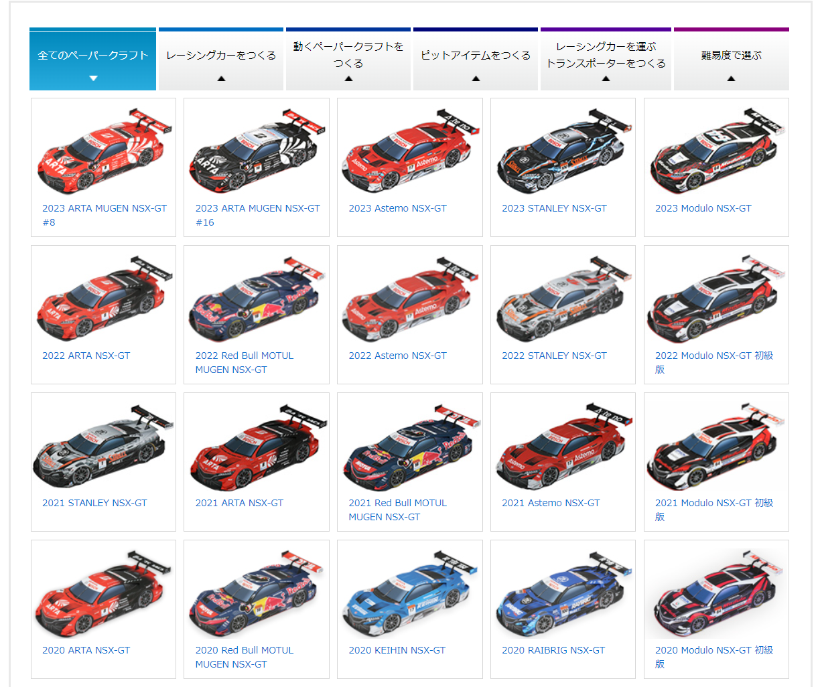Open the 2023 ARTA MUGEN NSX-GT #8 car image
The height and width of the screenshot is (687, 822).
pyautogui.click(x=103, y=150)
